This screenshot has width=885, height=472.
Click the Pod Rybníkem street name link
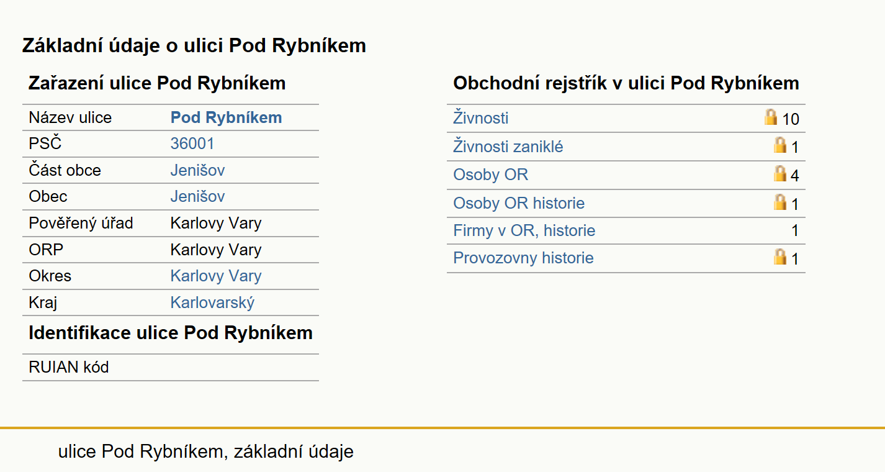click(x=226, y=117)
